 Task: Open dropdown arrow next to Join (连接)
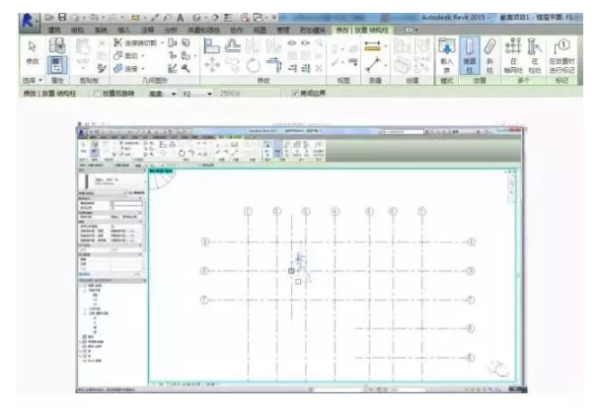coord(143,69)
